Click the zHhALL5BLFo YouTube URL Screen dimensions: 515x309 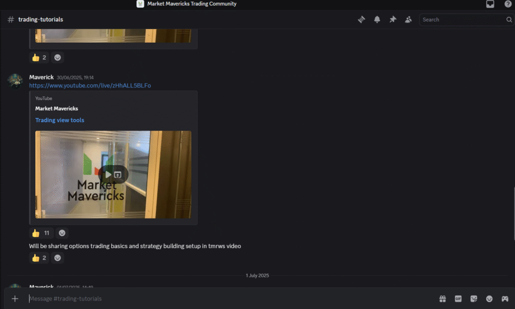[x=90, y=85]
